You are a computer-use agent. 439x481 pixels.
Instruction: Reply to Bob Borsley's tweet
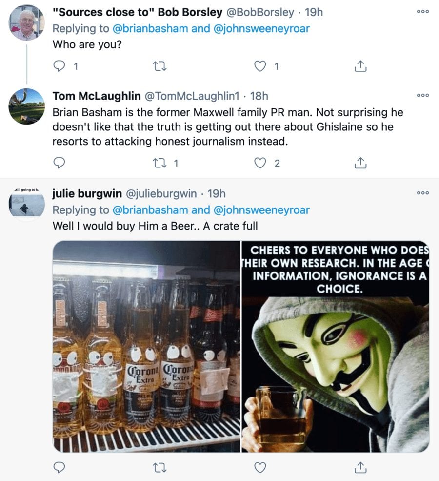coord(59,66)
